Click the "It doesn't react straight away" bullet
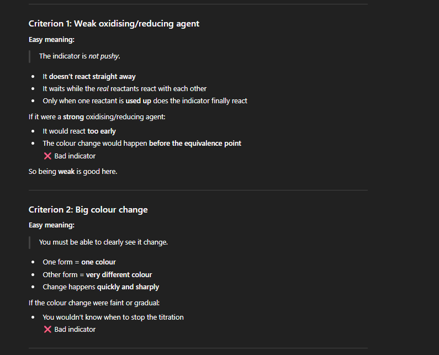Screen dimensions: 439x355 [89, 77]
